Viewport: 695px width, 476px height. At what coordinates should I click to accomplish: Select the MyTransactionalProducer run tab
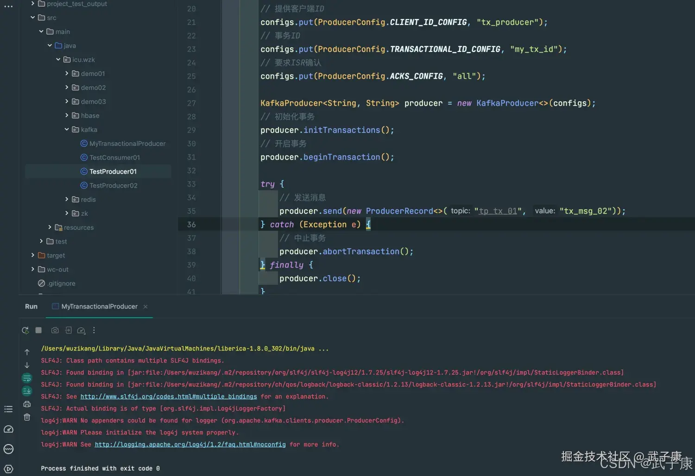point(99,307)
